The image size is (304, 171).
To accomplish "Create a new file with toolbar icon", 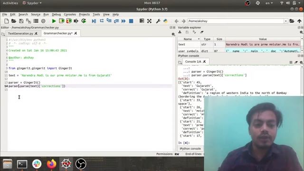I will pyautogui.click(x=6, y=21).
